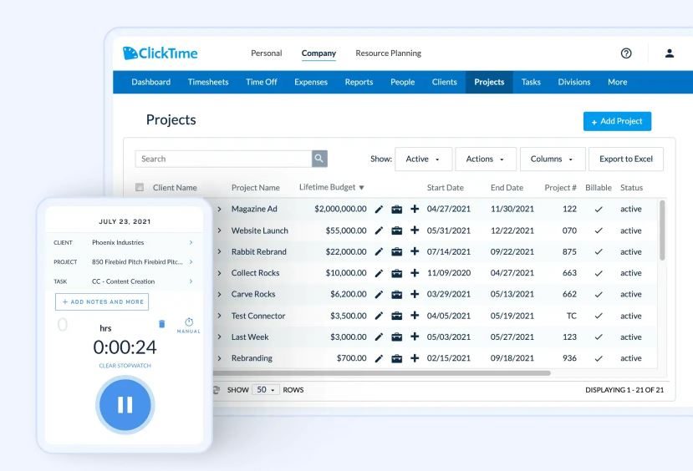Edit the Last Week pencil icon
The image size is (693, 471).
[379, 337]
